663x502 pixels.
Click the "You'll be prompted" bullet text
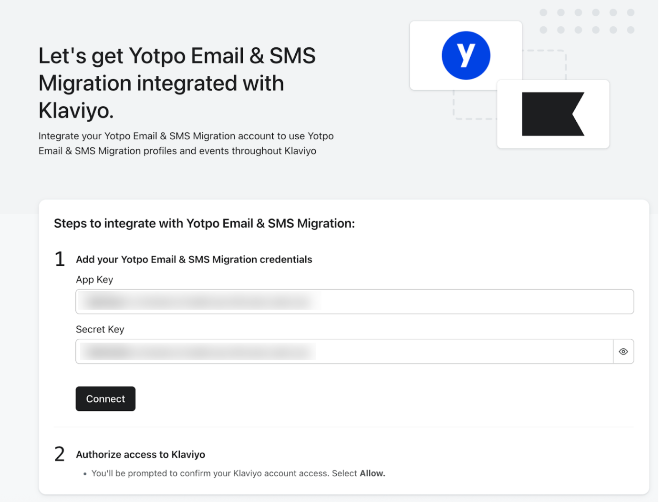click(x=224, y=473)
